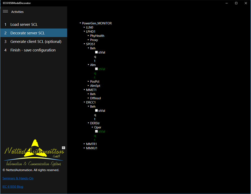Expand the LLN0 tree node
The width and height of the screenshot is (251, 194).
coord(84,27)
